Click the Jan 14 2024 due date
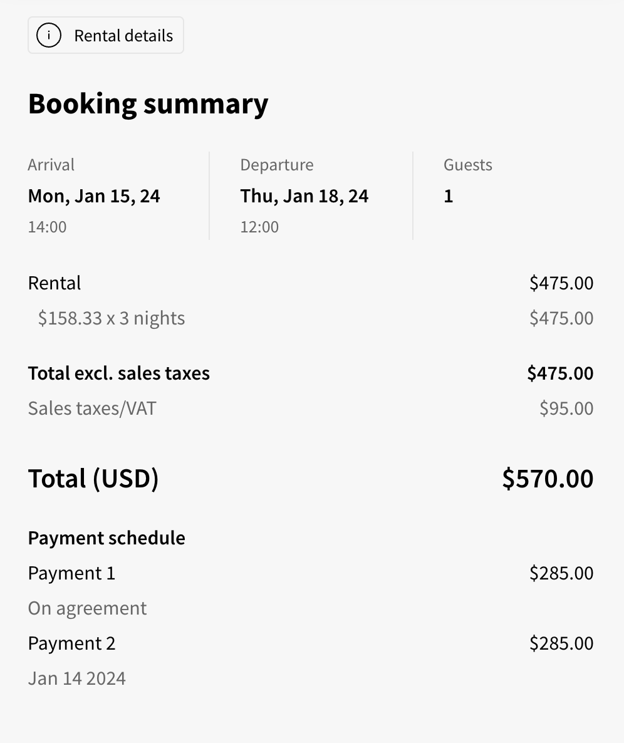The height and width of the screenshot is (743, 624). tap(77, 678)
